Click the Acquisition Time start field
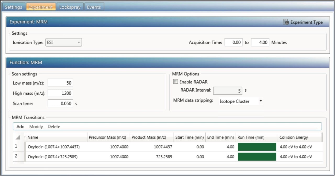This screenshot has width=335, height=176. (x=233, y=42)
